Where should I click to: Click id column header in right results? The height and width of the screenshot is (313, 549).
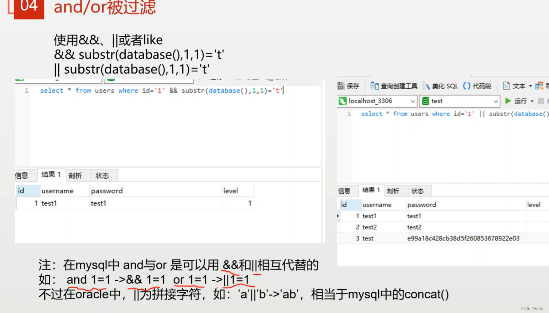coord(350,205)
